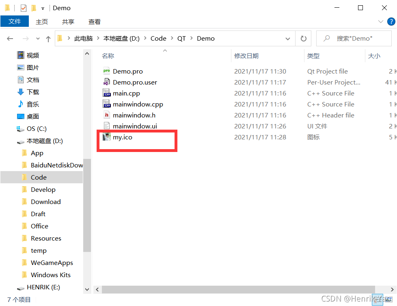This screenshot has width=397, height=306.
Task: Open the WeGameApps folder in sidebar
Action: 47,263
